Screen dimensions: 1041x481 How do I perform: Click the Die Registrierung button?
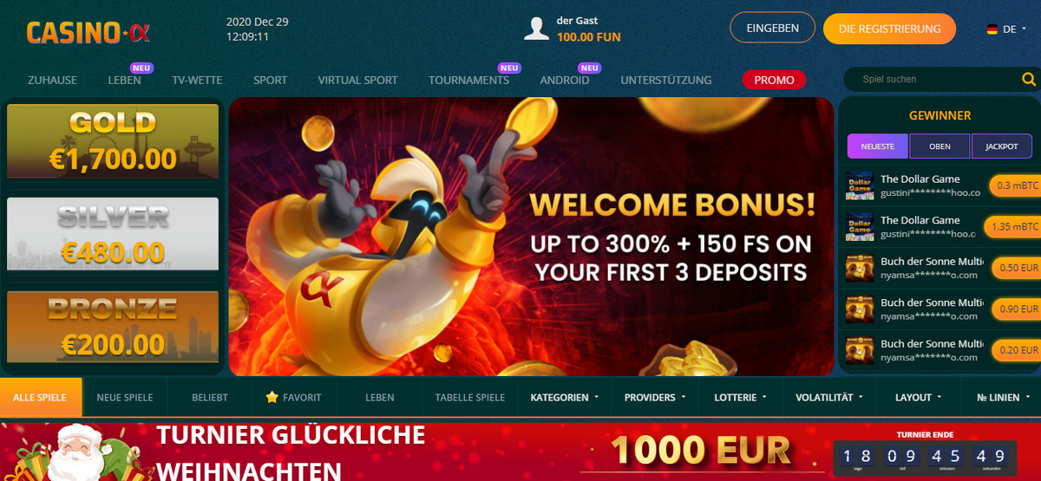pos(889,29)
